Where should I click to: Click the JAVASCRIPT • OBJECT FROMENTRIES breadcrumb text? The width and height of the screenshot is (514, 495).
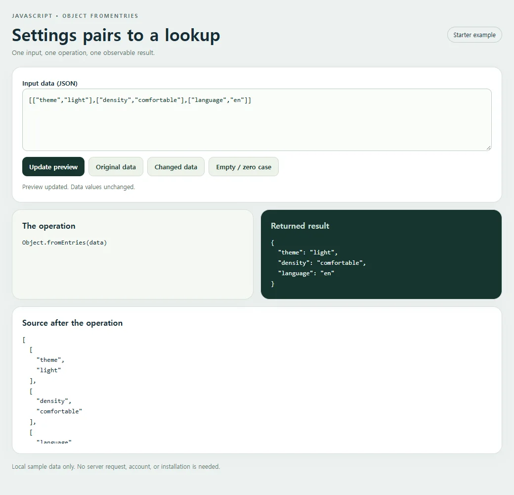(75, 16)
